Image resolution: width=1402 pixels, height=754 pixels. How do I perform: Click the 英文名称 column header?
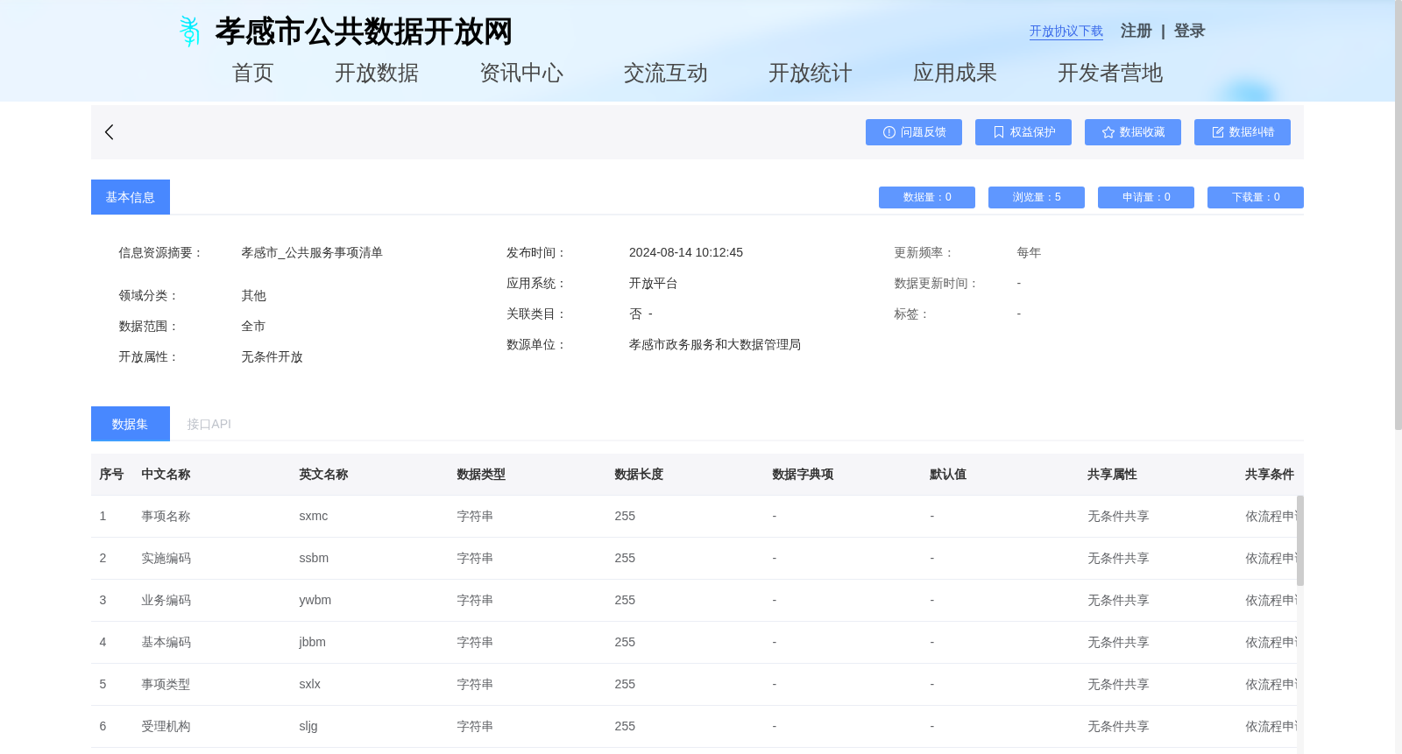(324, 475)
